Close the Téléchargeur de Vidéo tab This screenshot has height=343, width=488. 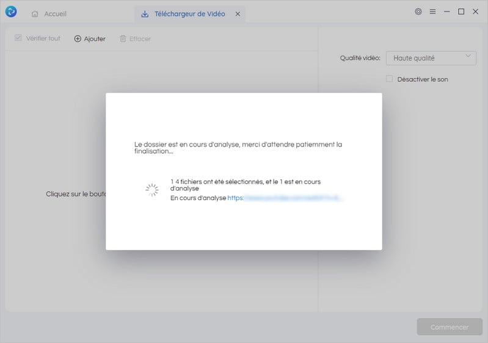point(238,14)
